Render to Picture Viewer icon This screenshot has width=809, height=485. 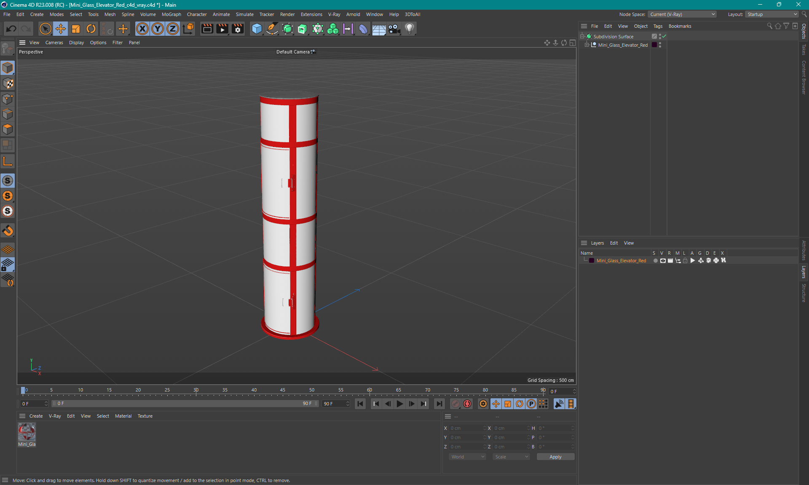tap(222, 29)
